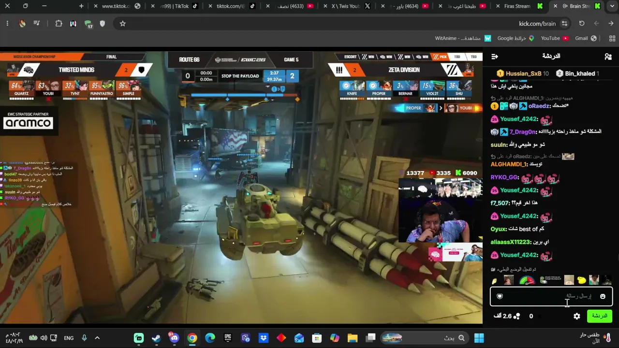Open the clock and date in the tray

tap(14, 338)
